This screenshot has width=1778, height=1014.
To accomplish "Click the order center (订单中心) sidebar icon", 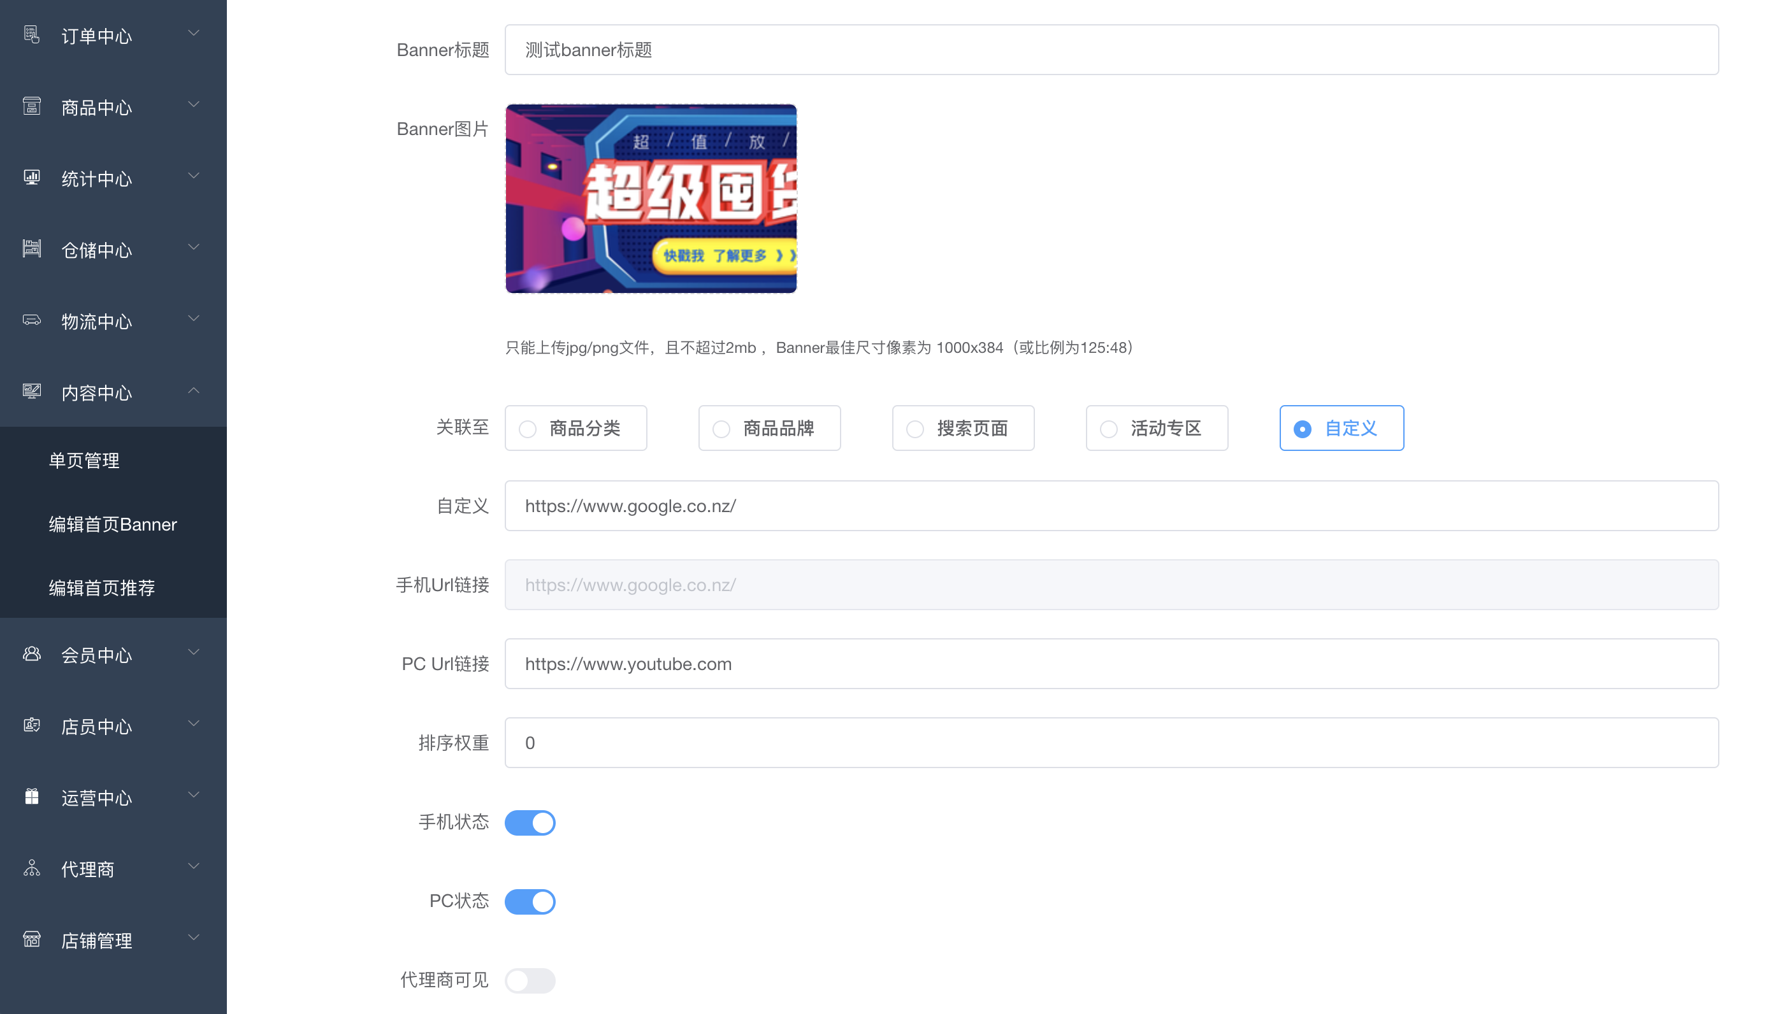I will coord(31,34).
